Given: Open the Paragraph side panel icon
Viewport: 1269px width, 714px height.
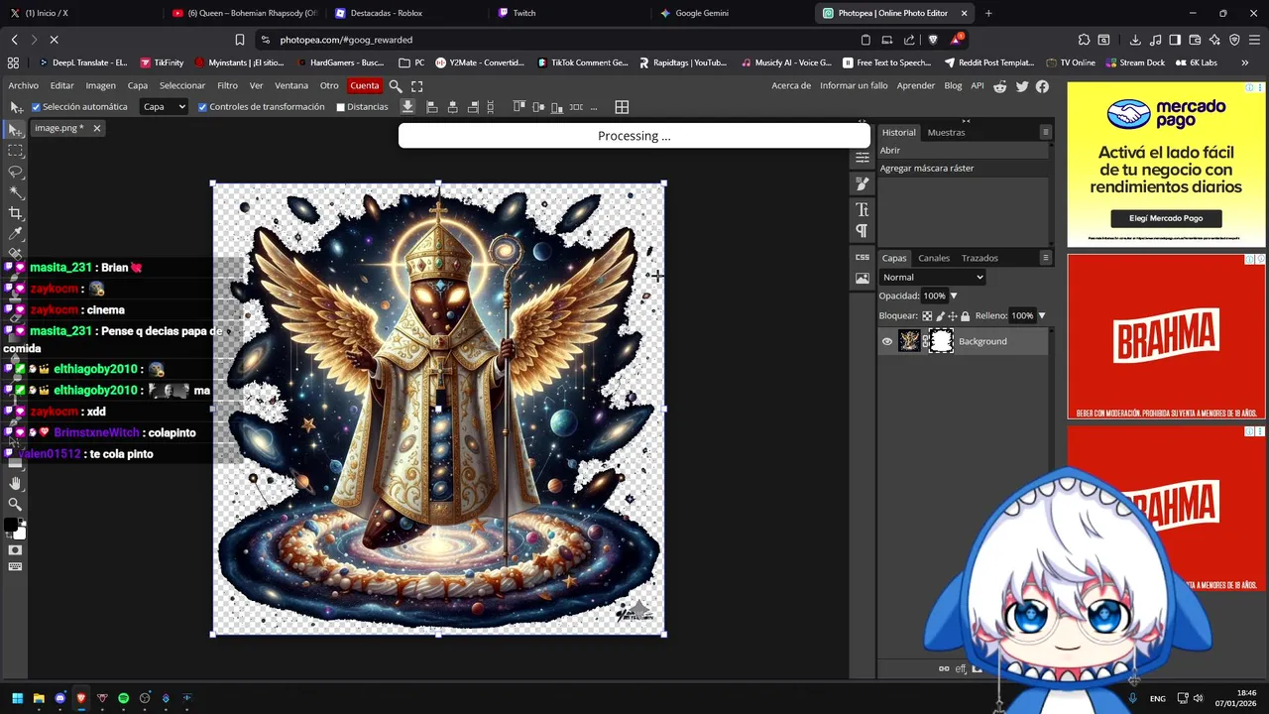Looking at the screenshot, I should (862, 231).
